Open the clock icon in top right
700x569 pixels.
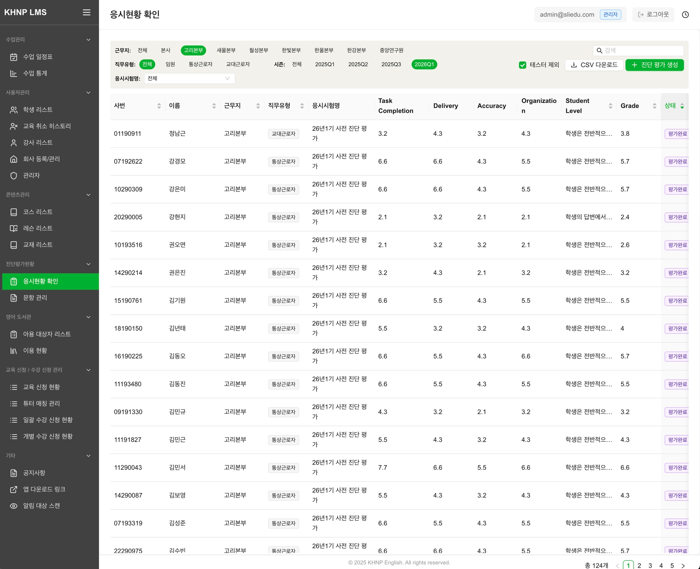pos(685,15)
